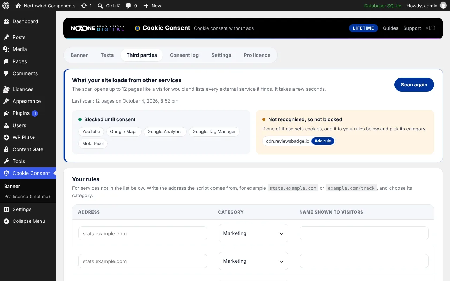Click the LIFETIME licence badge

tap(364, 28)
